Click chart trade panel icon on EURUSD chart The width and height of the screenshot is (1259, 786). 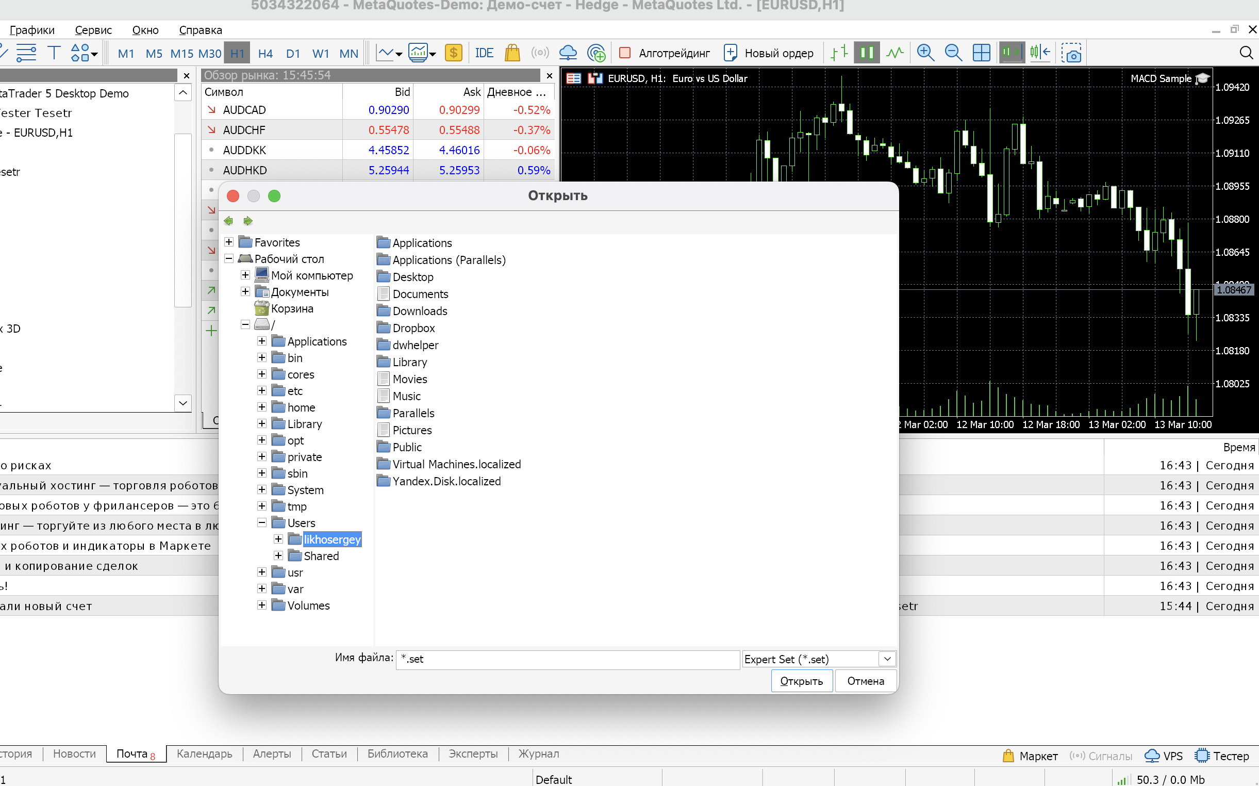click(x=594, y=78)
